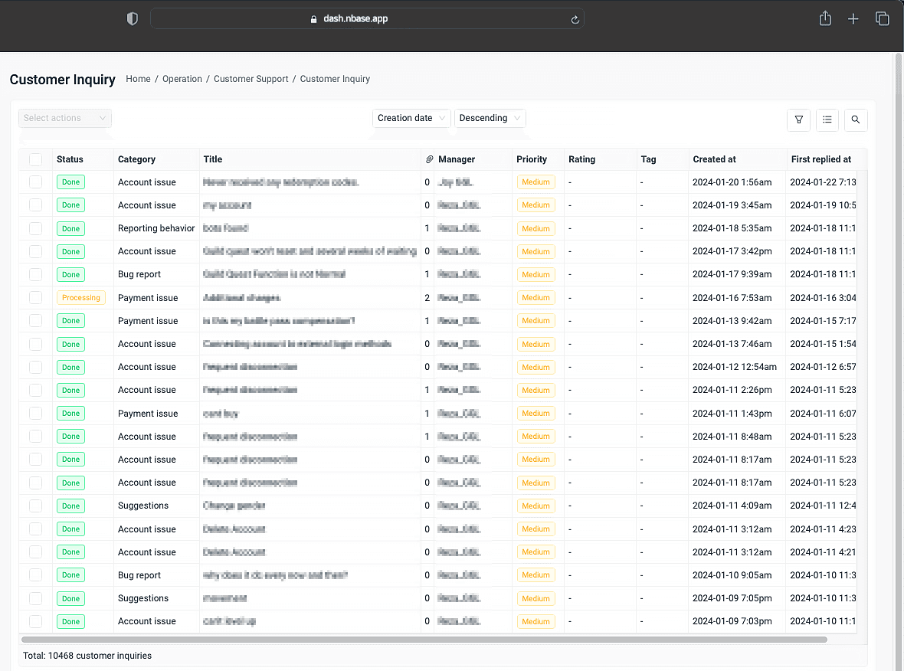Click Bug report cell created 2024-01-17 9:39am

coord(139,274)
